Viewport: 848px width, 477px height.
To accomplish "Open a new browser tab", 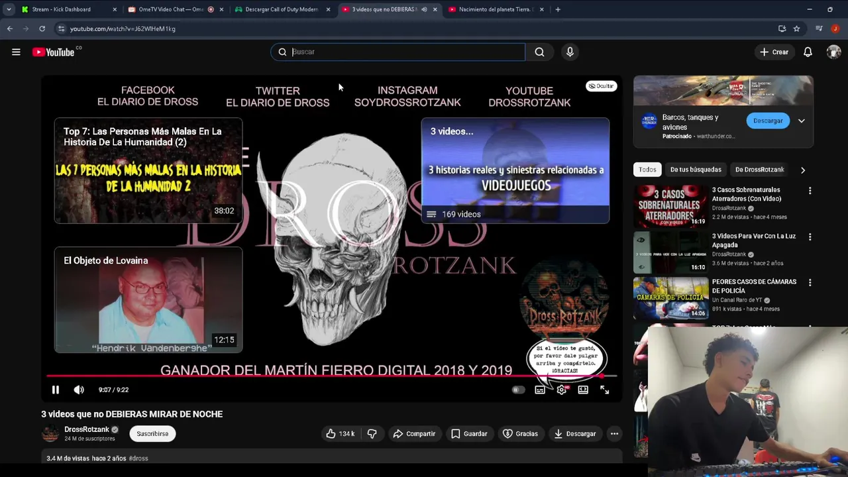I will pos(558,9).
